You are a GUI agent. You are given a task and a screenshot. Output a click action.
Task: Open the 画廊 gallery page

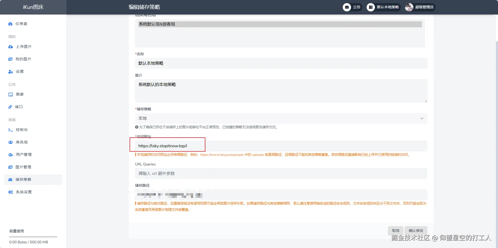(x=33, y=95)
